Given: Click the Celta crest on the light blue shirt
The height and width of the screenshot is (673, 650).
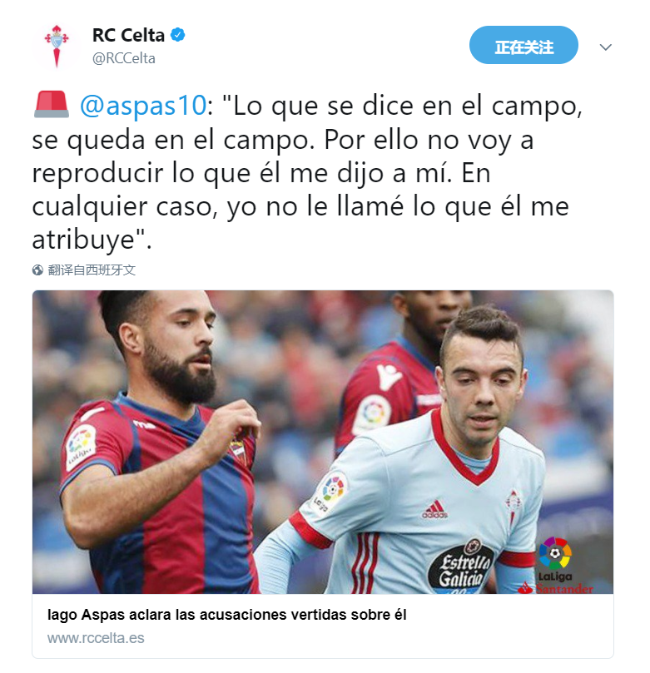Looking at the screenshot, I should (x=513, y=506).
